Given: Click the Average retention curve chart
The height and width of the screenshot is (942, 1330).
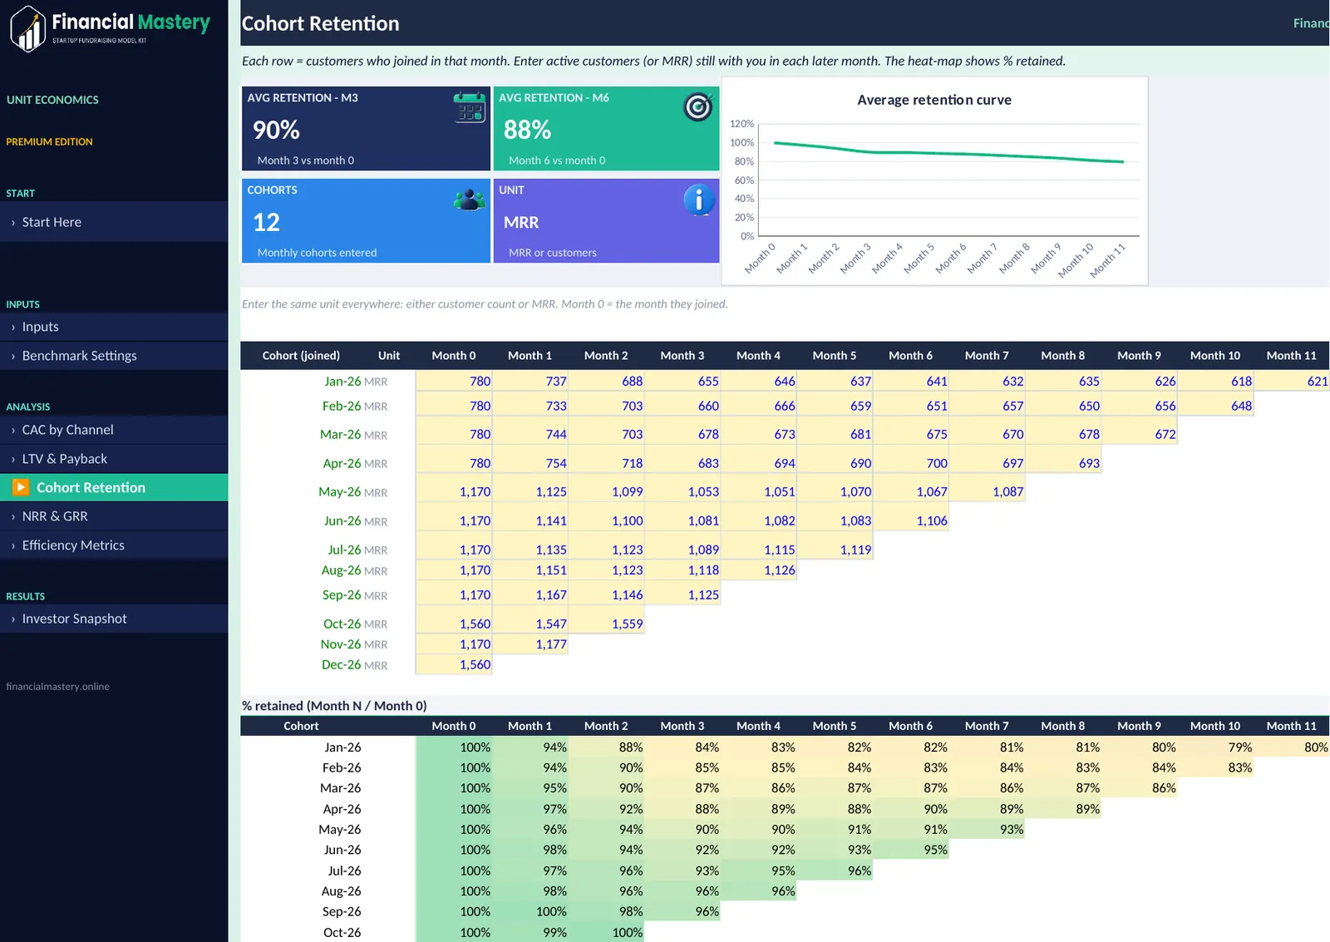Looking at the screenshot, I should point(934,181).
